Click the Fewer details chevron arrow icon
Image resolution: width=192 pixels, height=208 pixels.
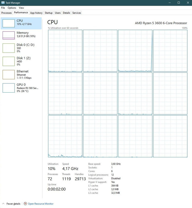coord(3,204)
